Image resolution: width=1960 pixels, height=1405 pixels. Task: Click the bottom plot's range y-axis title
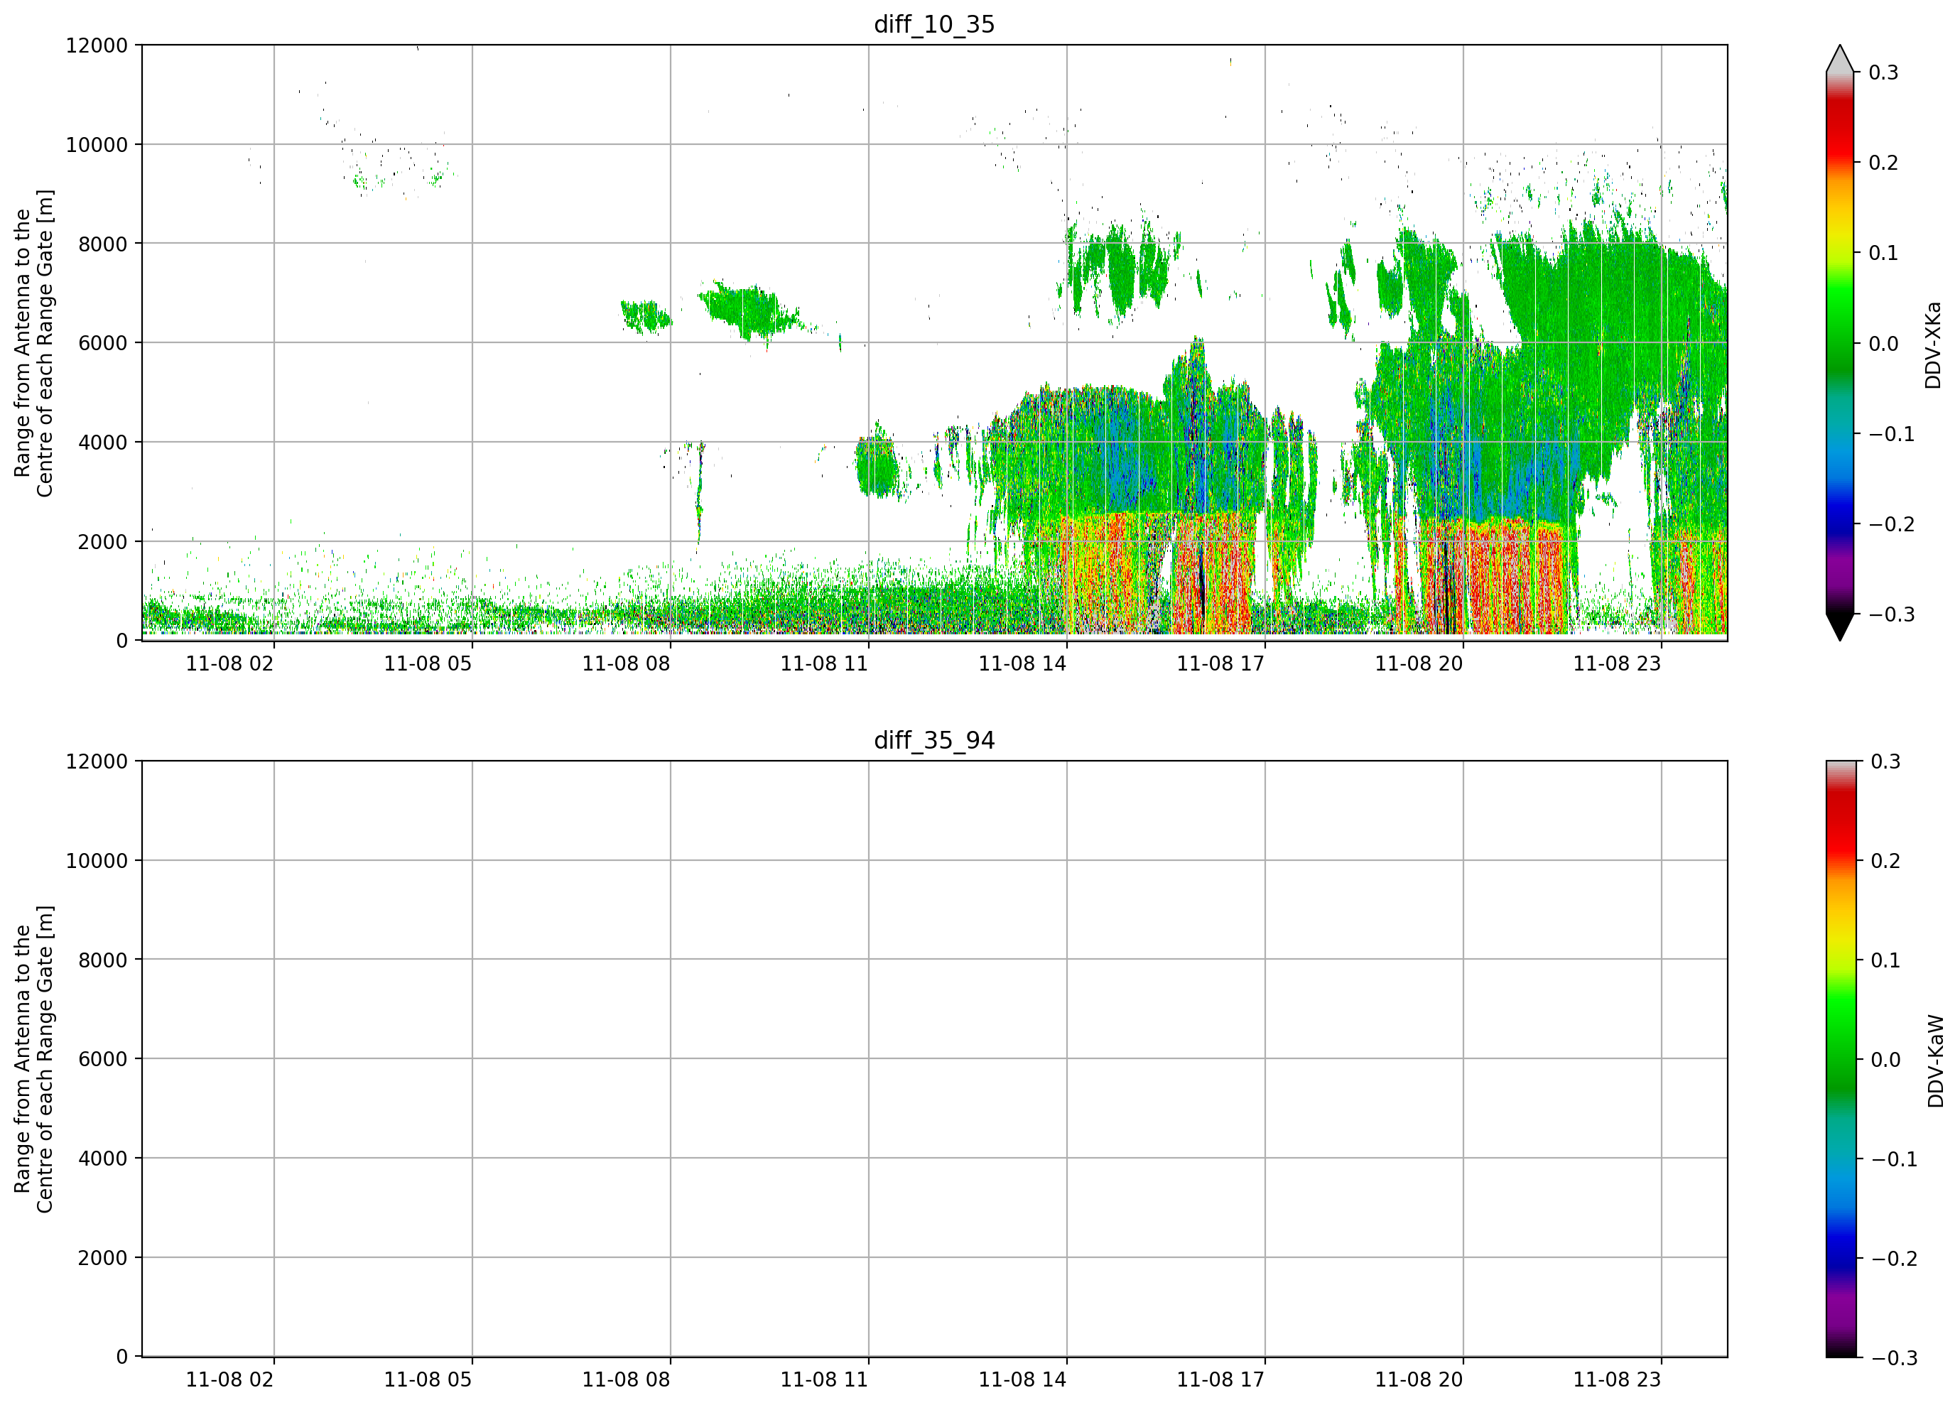[x=33, y=1059]
